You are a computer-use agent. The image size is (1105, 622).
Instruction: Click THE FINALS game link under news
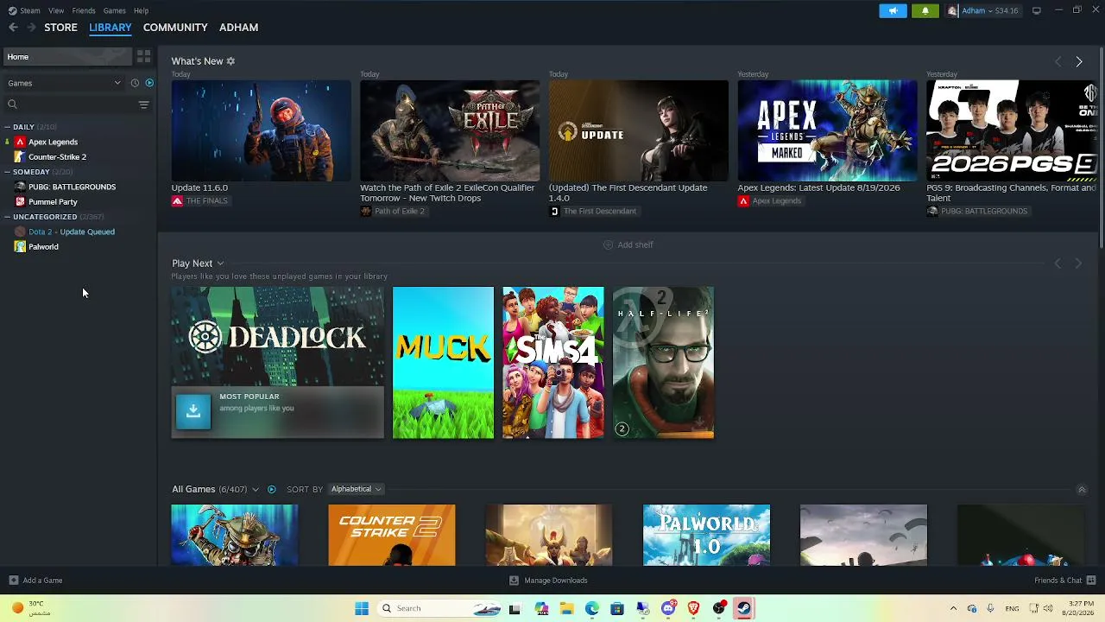200,201
